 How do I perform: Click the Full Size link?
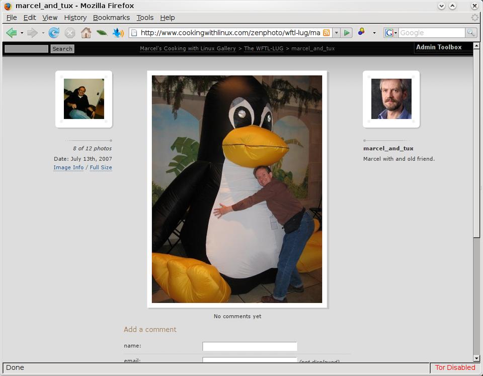tap(101, 168)
